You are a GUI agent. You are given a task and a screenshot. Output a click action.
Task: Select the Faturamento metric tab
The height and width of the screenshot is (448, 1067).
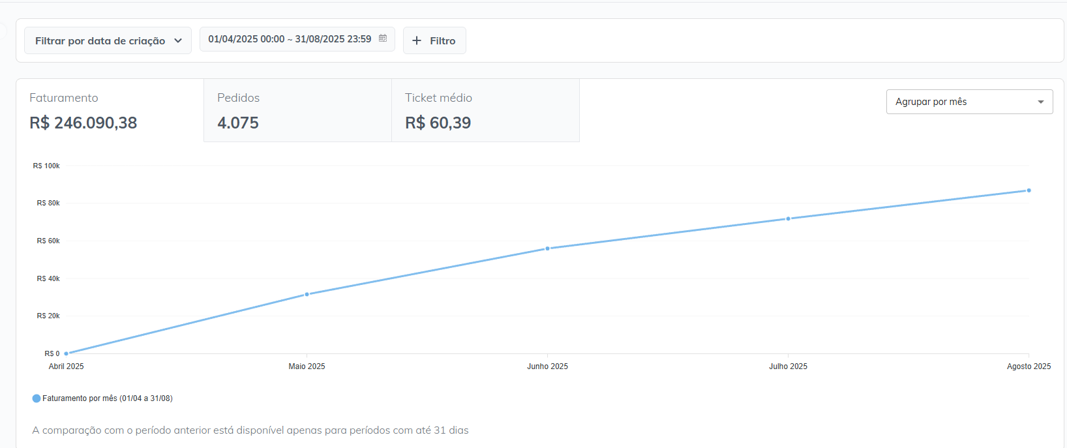pos(110,110)
